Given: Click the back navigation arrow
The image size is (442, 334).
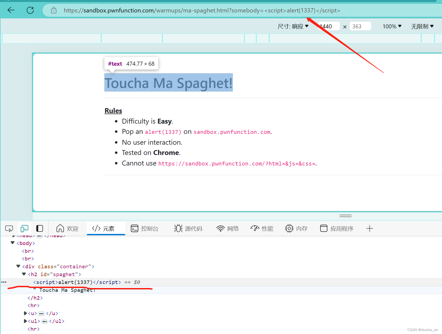Looking at the screenshot, I should (x=11, y=10).
